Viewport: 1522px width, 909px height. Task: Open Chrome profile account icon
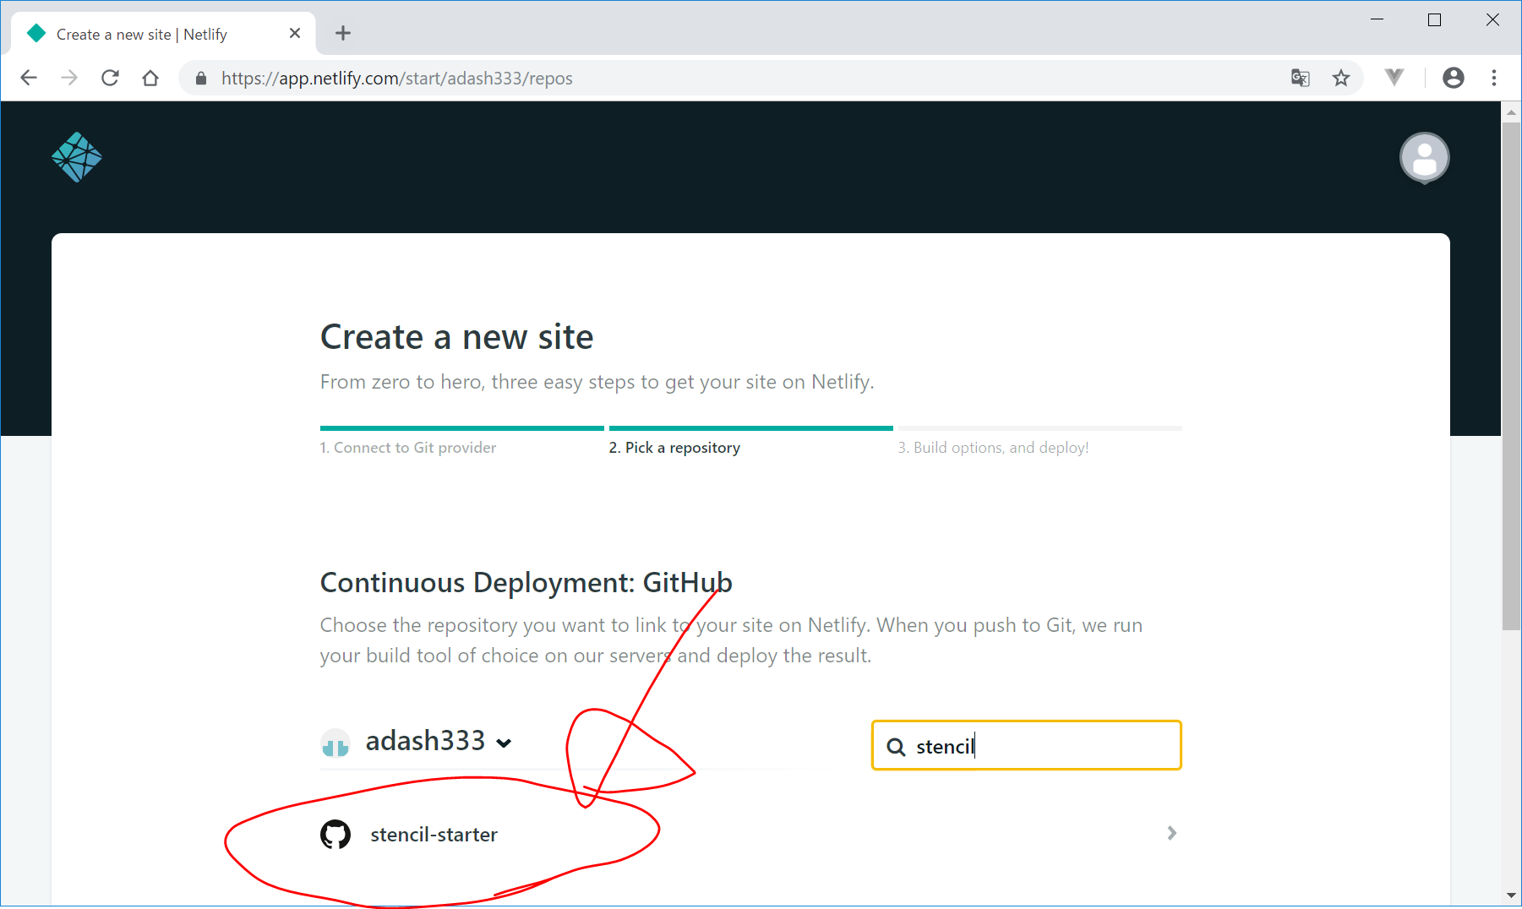[1453, 78]
